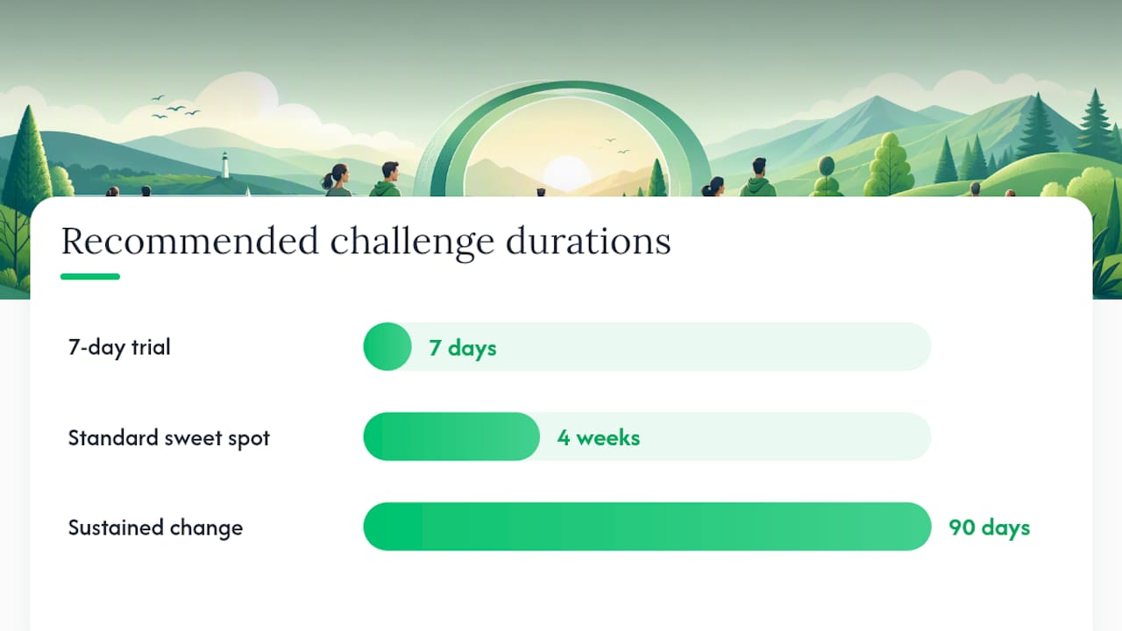Click the woman with ponytail in banner
Image resolution: width=1122 pixels, height=631 pixels.
coord(337,181)
